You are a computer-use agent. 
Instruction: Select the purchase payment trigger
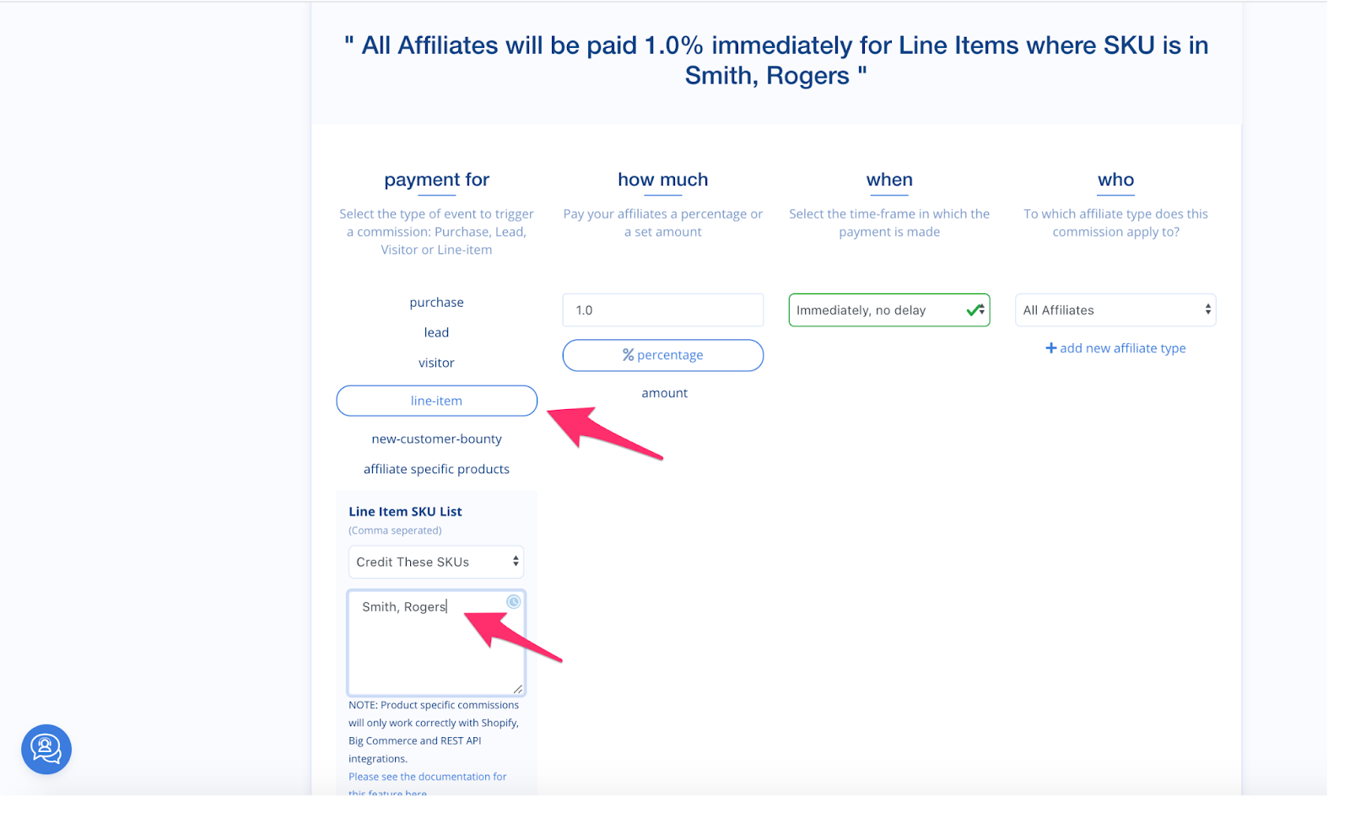pyautogui.click(x=436, y=302)
